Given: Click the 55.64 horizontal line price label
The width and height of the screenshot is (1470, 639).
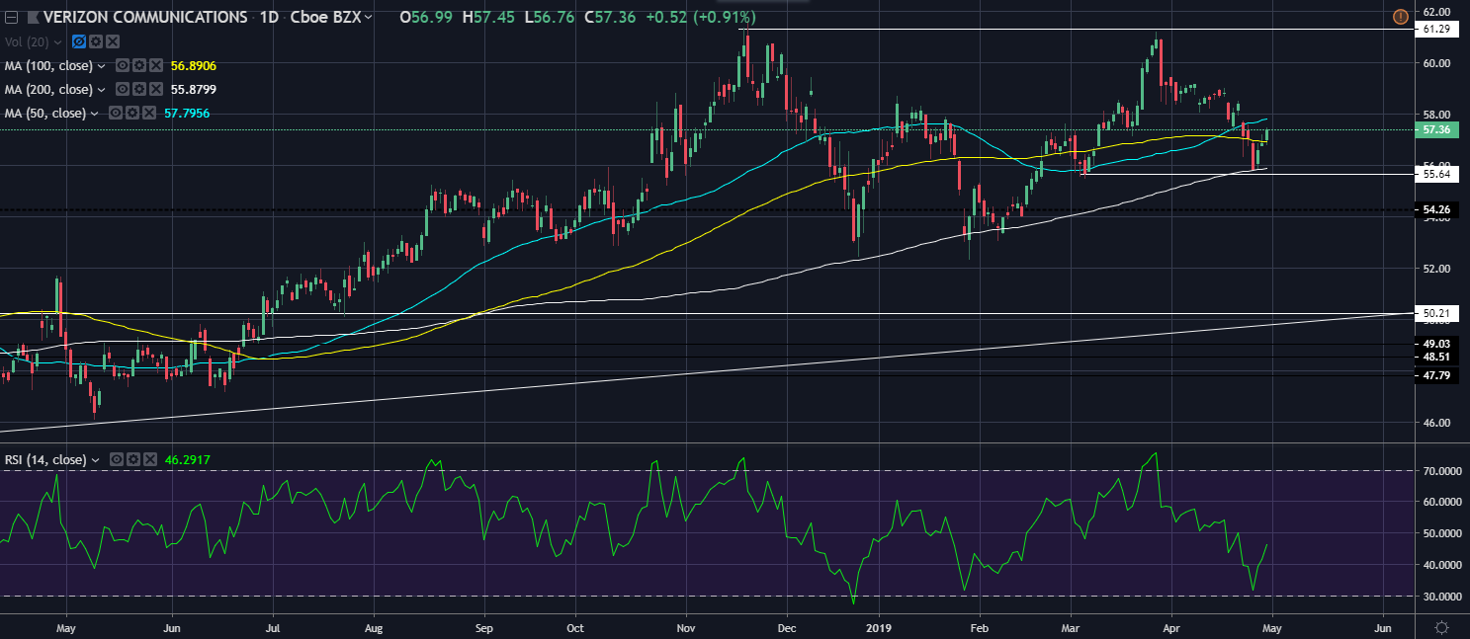Looking at the screenshot, I should coord(1436,174).
